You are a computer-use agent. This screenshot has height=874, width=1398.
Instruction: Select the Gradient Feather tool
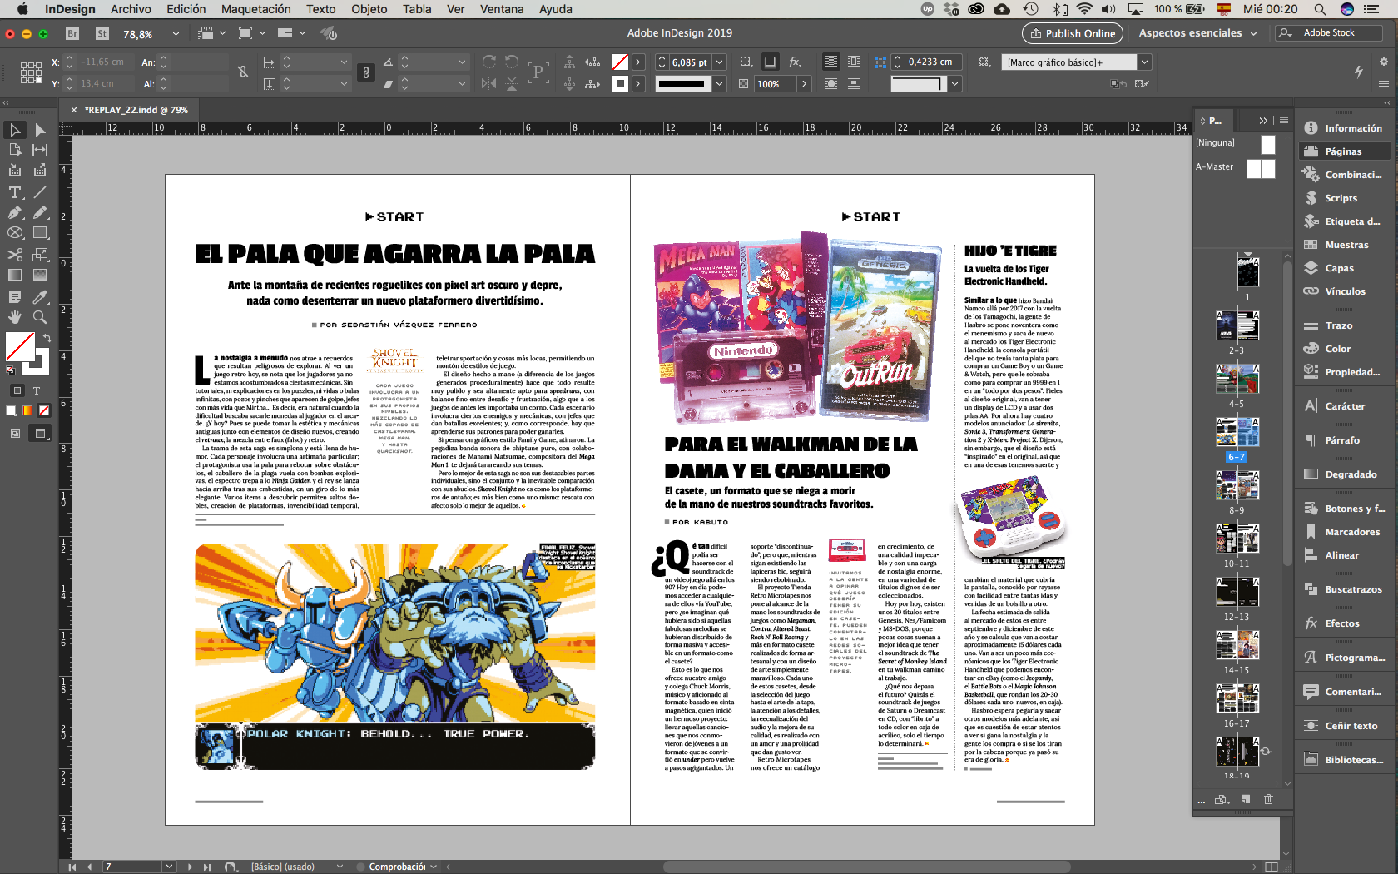[40, 275]
